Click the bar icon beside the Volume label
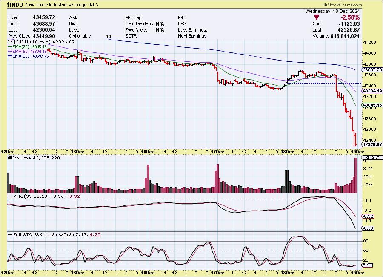Viewport: 383px width, 277px height. [10, 158]
